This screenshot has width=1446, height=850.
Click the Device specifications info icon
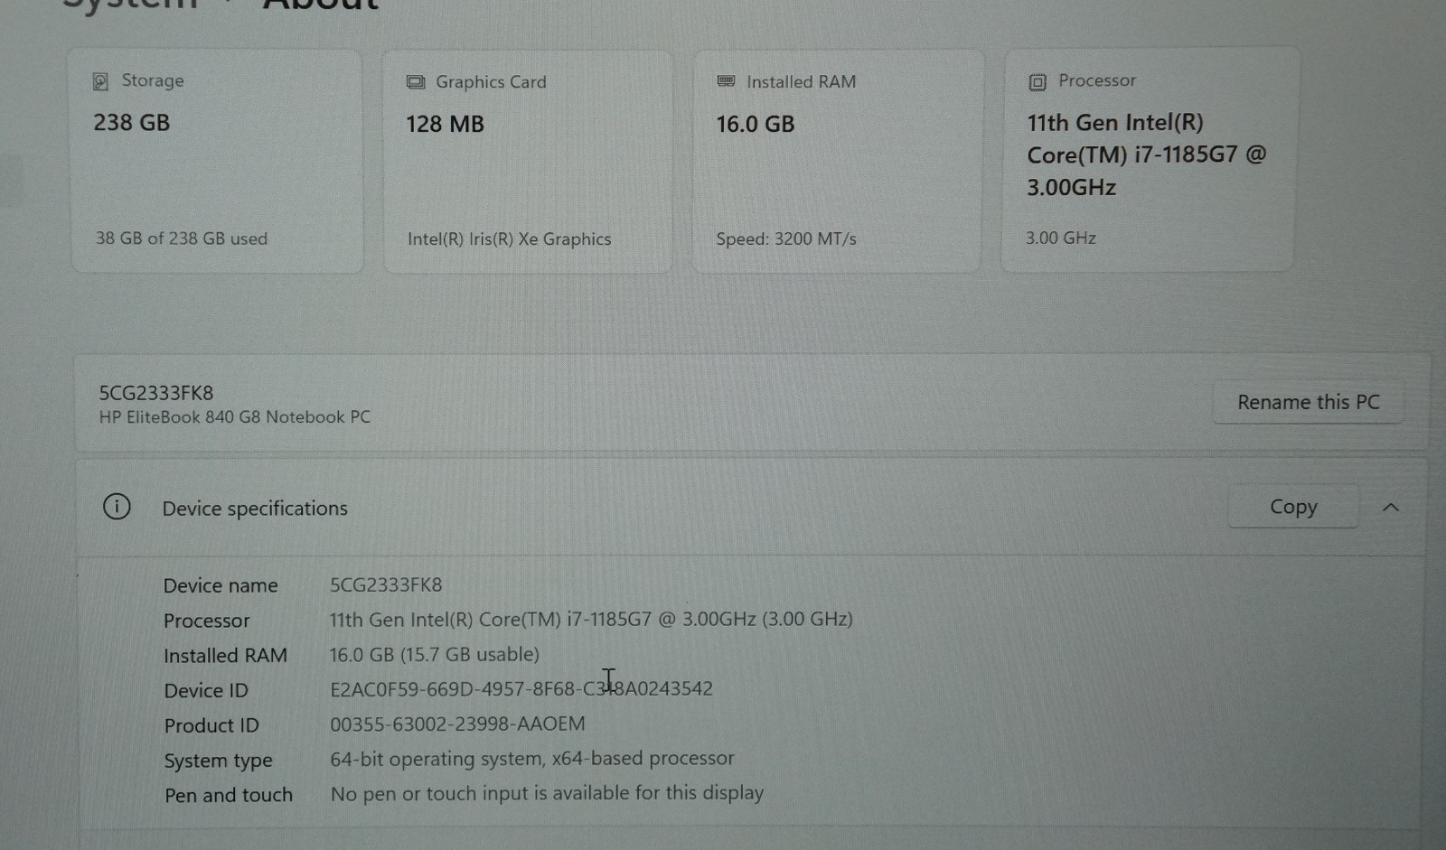[x=117, y=507]
